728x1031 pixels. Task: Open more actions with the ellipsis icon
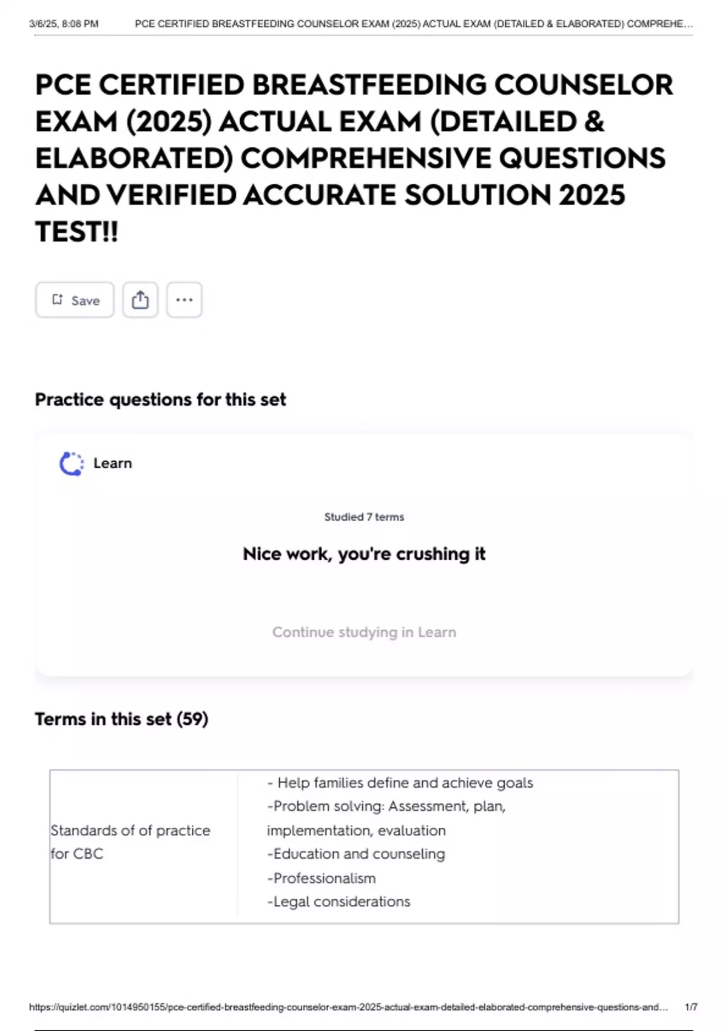[x=185, y=299]
